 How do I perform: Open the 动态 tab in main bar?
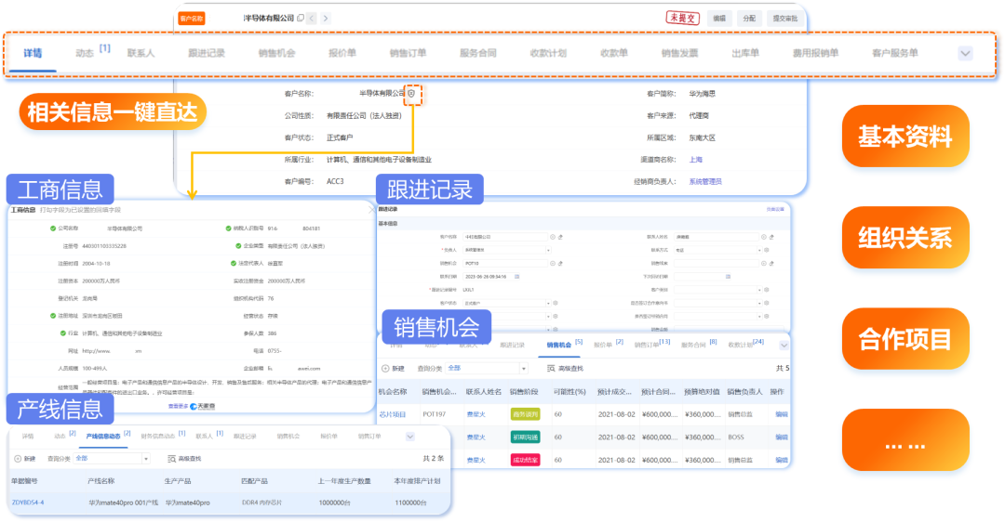[x=85, y=53]
